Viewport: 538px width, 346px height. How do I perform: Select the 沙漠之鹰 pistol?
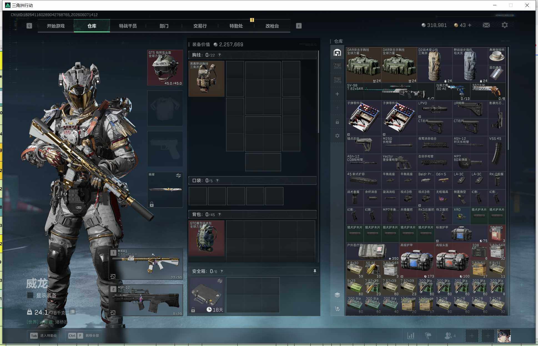[452, 92]
